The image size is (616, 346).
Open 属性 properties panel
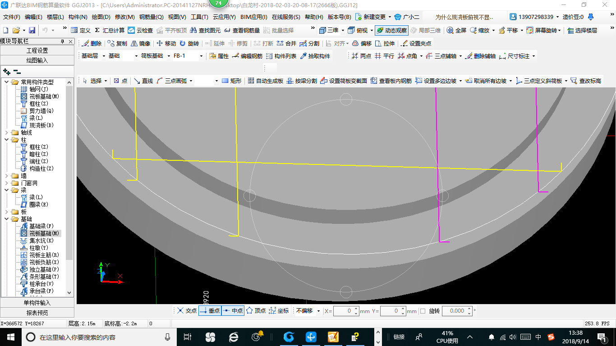(219, 56)
